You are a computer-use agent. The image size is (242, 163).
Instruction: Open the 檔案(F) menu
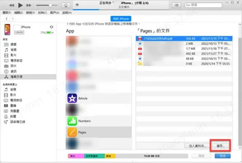(x=7, y=13)
